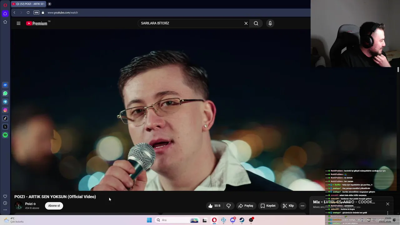
Task: Open Messenger from the Opera sidebar
Action: click(5, 85)
